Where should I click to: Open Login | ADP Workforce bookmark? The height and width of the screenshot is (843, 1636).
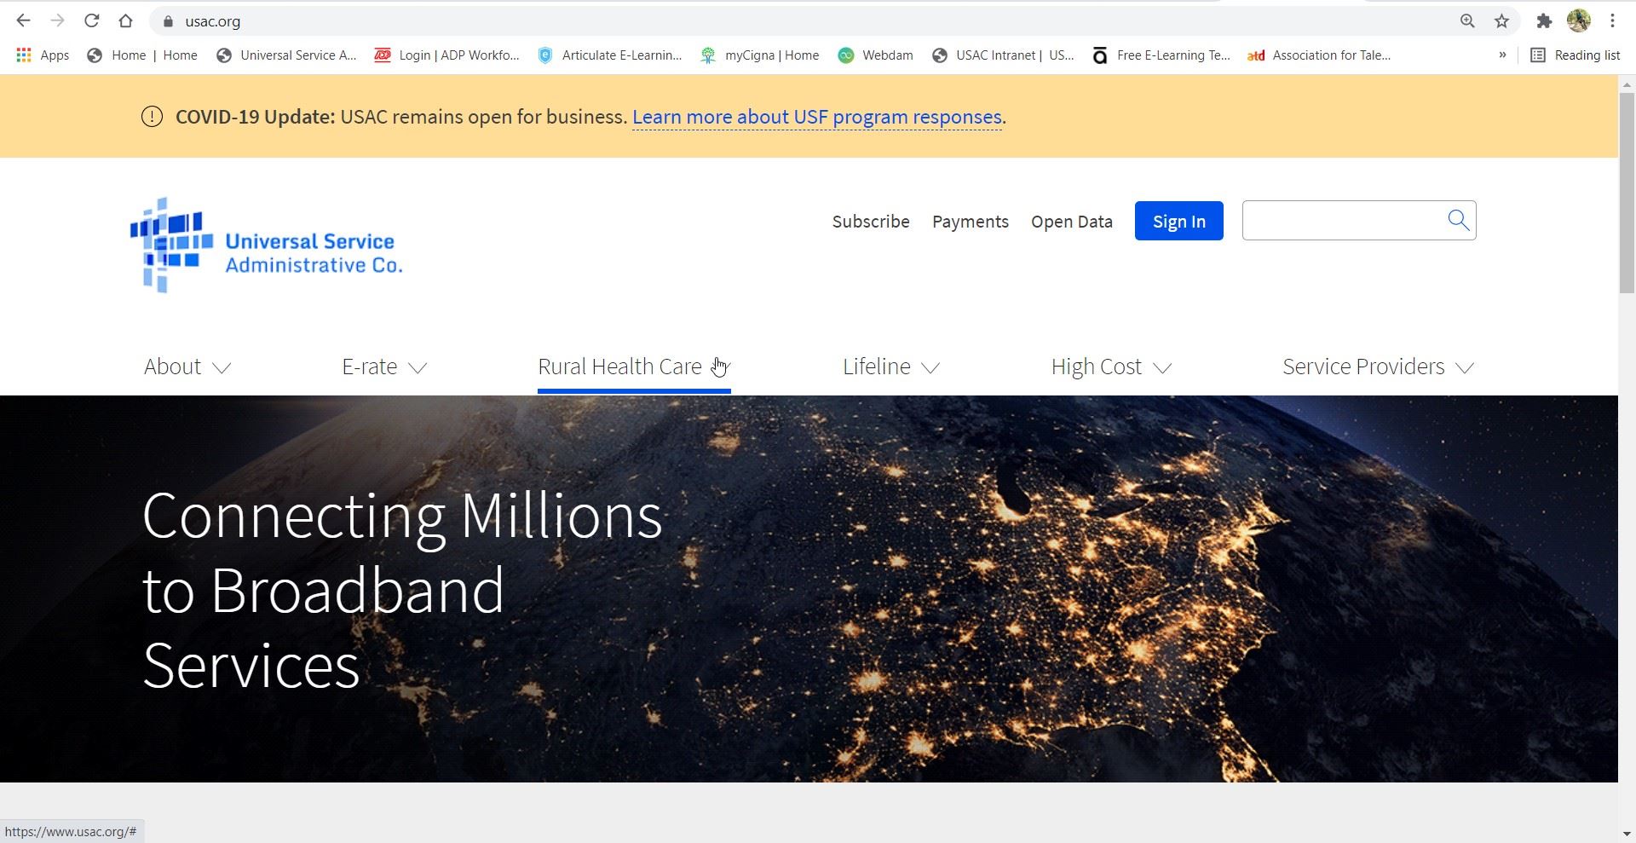point(447,55)
